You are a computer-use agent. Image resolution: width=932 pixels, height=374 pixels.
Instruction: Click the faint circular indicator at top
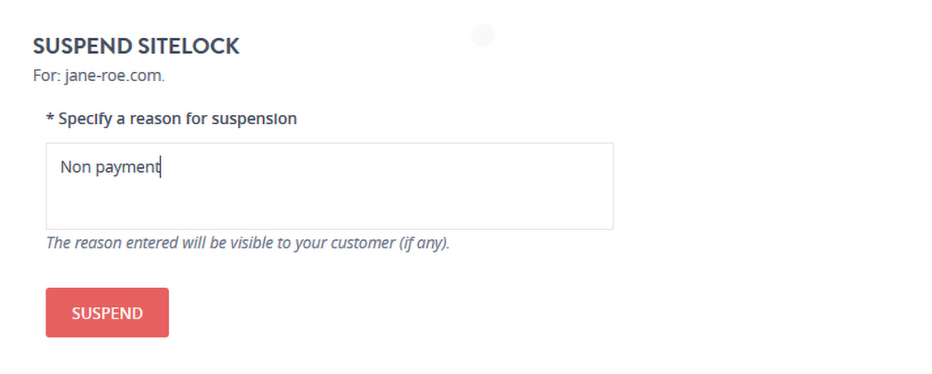coord(483,35)
